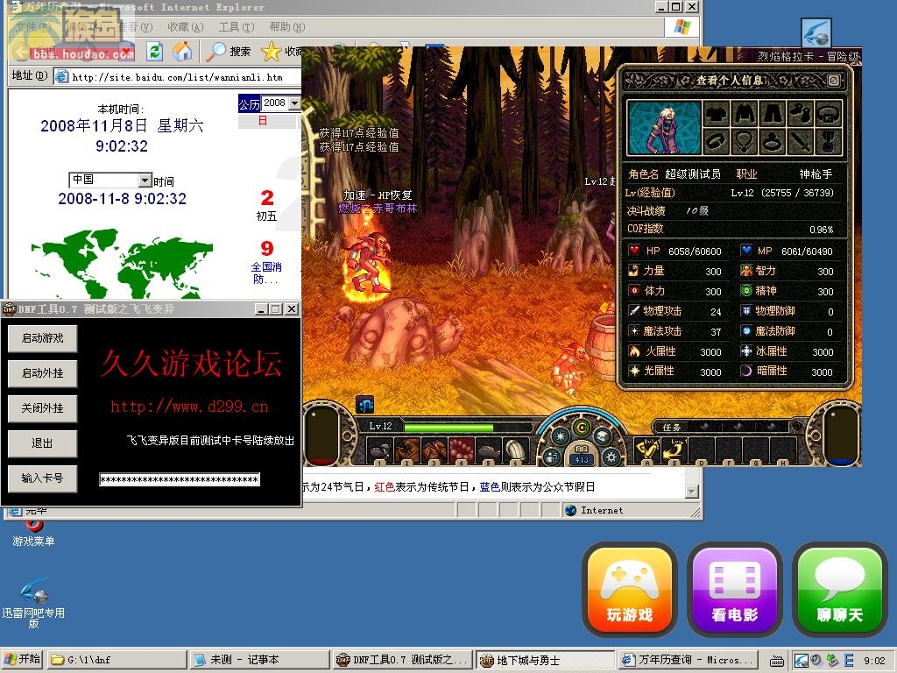This screenshot has width=897, height=673.
Task: Click the 任务 quest bar
Action: tap(726, 427)
